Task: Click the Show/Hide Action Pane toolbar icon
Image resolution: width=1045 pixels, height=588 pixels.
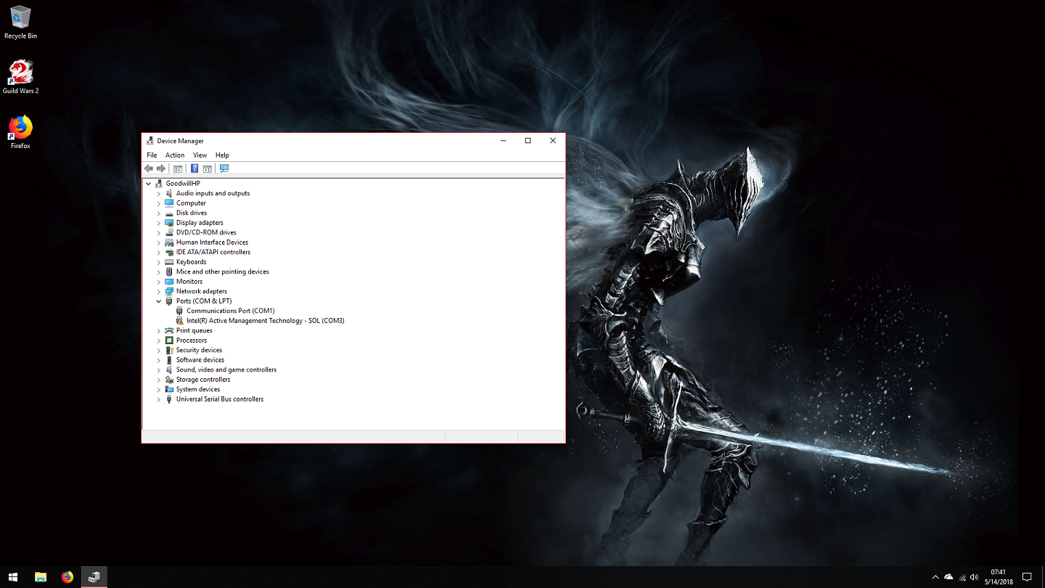Action: (x=208, y=168)
